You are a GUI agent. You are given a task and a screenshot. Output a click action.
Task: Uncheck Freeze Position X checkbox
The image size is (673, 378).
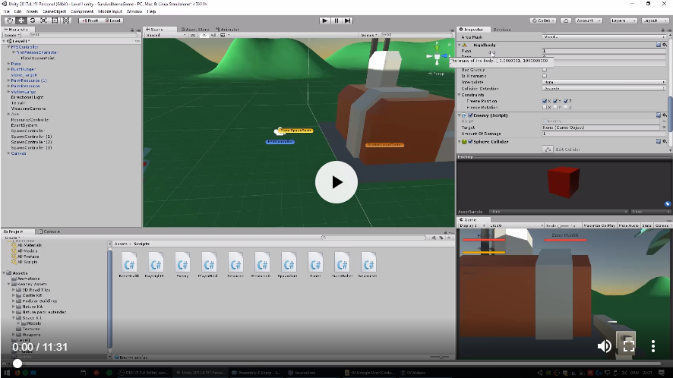[x=545, y=101]
